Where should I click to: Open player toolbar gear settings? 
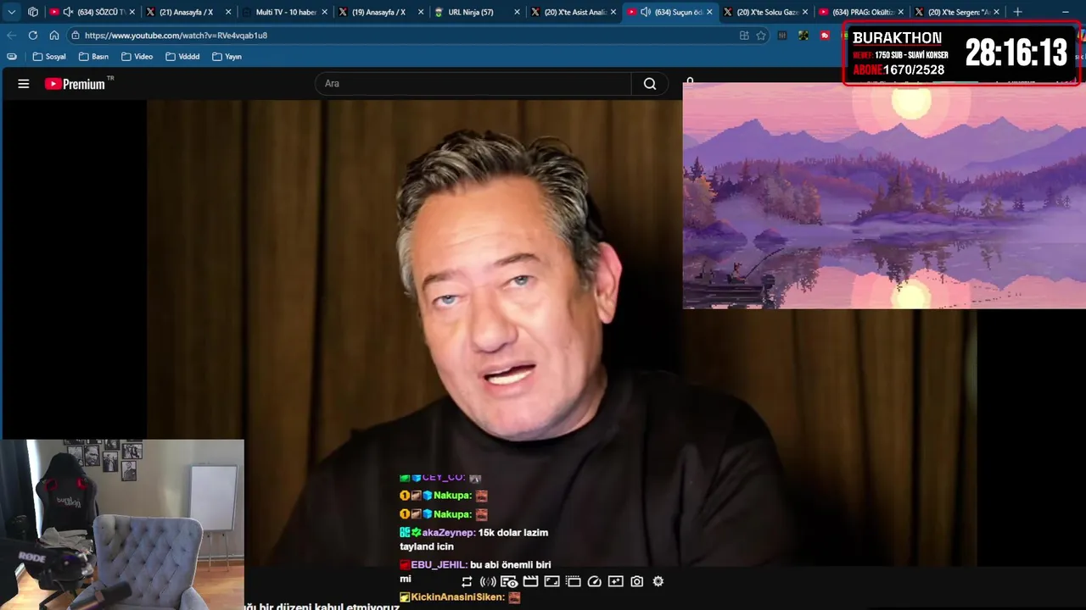[x=658, y=581]
